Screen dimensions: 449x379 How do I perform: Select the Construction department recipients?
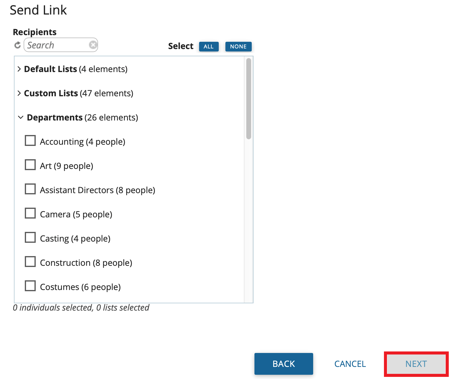coord(30,262)
